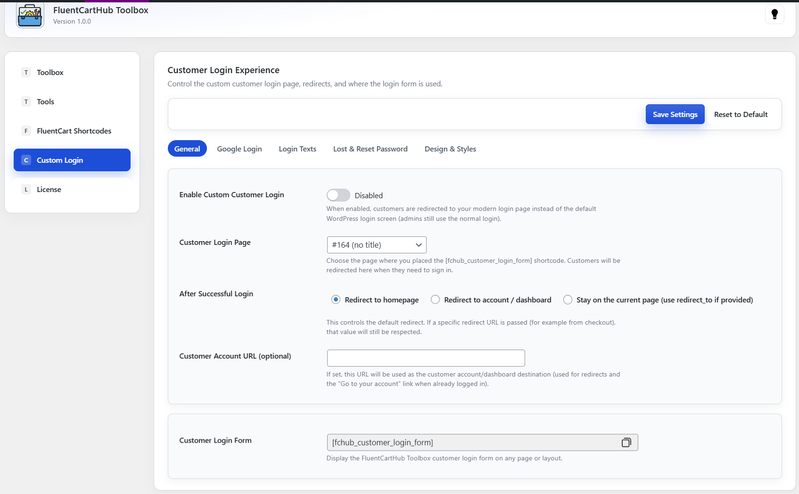The image size is (799, 494).
Task: Enable the Custom Customer Login toggle
Action: click(x=338, y=195)
